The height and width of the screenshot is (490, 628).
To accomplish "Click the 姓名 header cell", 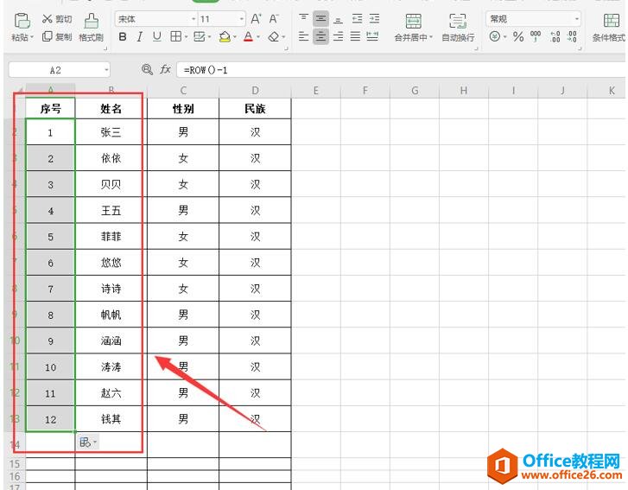I will 111,108.
